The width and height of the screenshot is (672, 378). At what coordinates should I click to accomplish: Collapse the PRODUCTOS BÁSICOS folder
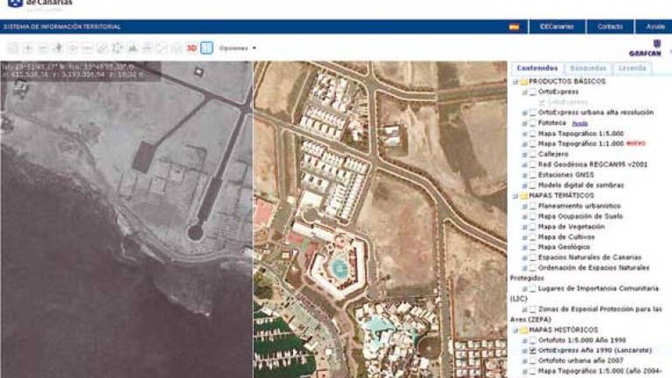tap(515, 82)
